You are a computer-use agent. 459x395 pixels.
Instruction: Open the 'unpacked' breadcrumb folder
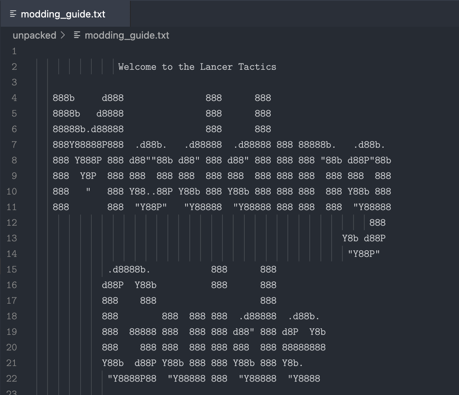(34, 35)
